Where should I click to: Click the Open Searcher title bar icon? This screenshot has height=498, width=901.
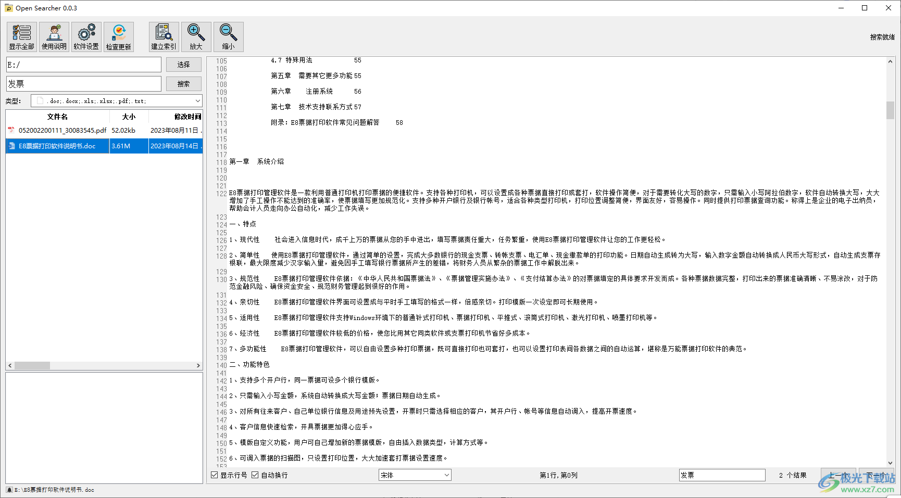[8, 8]
